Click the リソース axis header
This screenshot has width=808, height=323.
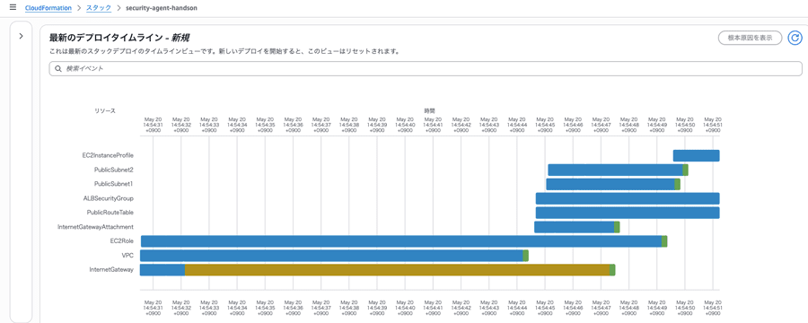(105, 110)
